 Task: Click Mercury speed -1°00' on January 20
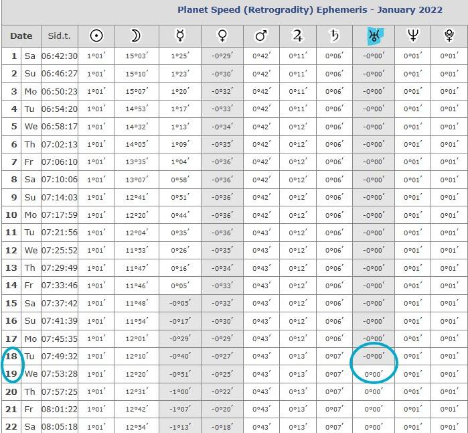pos(180,391)
